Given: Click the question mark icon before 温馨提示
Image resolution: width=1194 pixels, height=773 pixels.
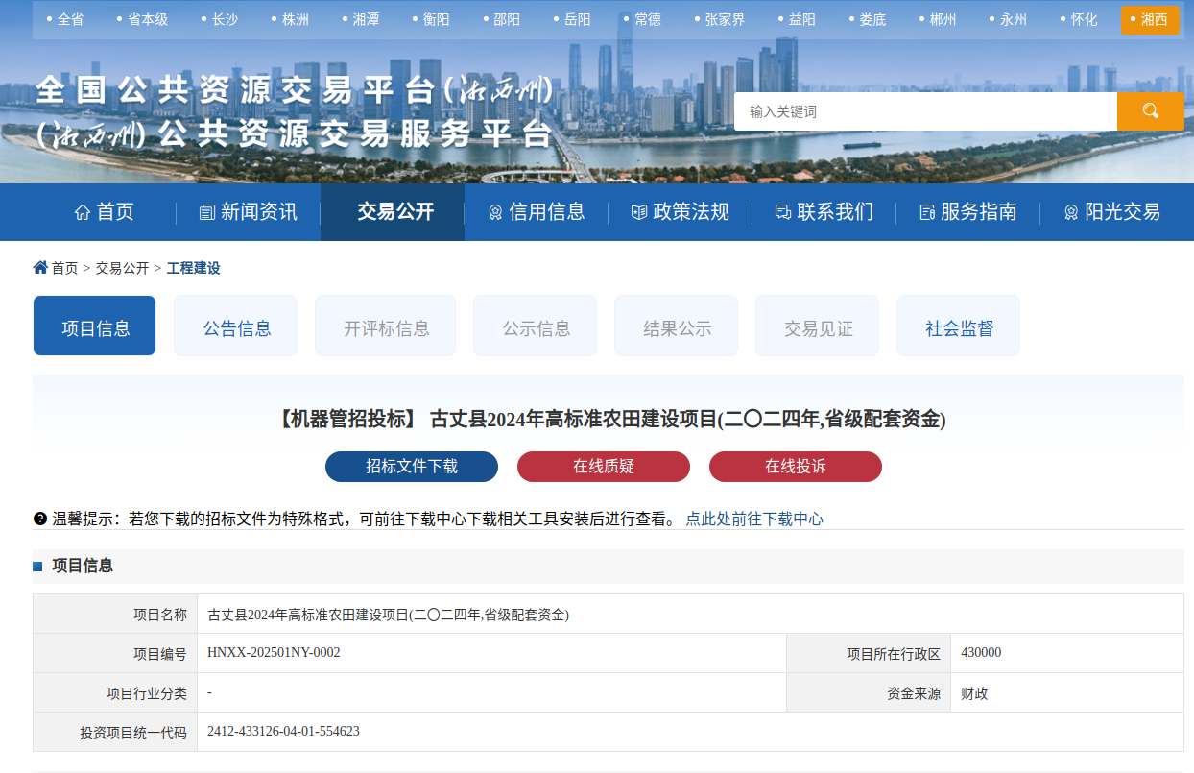Looking at the screenshot, I should click(39, 519).
